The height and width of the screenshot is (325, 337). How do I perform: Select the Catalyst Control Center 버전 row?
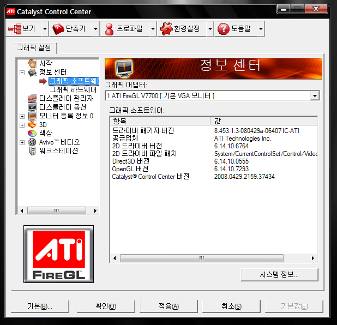point(214,177)
